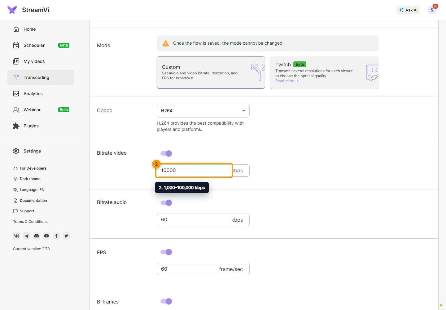Click the Ask AI button
This screenshot has width=446, height=310.
point(408,10)
